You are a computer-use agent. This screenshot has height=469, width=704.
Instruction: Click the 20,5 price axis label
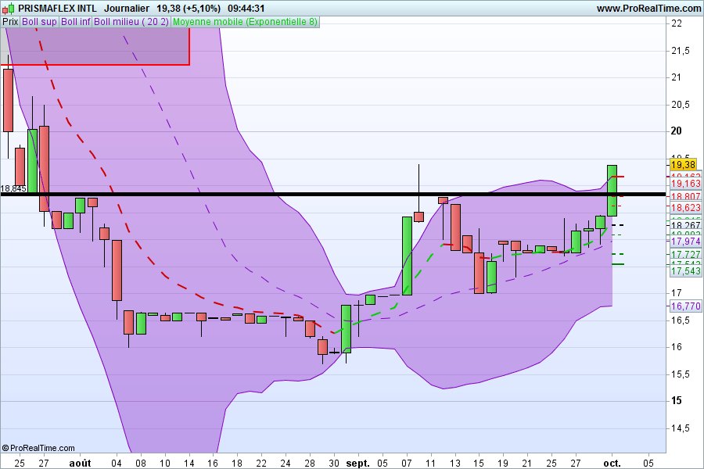click(681, 105)
